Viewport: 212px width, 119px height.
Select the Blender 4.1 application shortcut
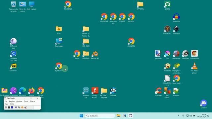(x=95, y=55)
